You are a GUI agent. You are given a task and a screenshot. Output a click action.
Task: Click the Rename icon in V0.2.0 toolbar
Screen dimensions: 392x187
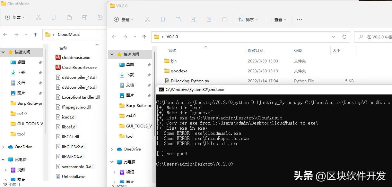coord(194,20)
